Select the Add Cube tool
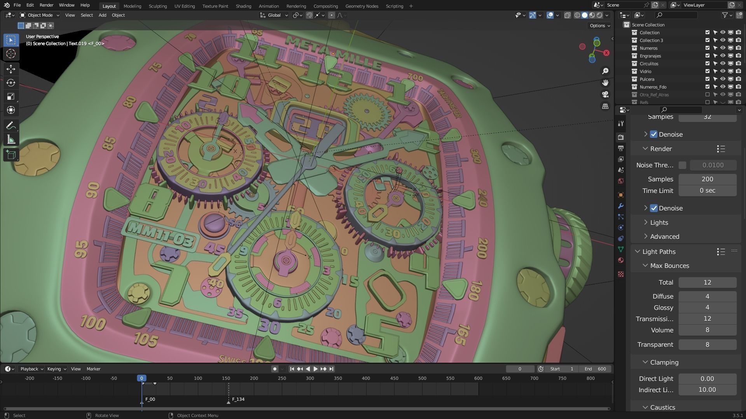 (x=11, y=155)
